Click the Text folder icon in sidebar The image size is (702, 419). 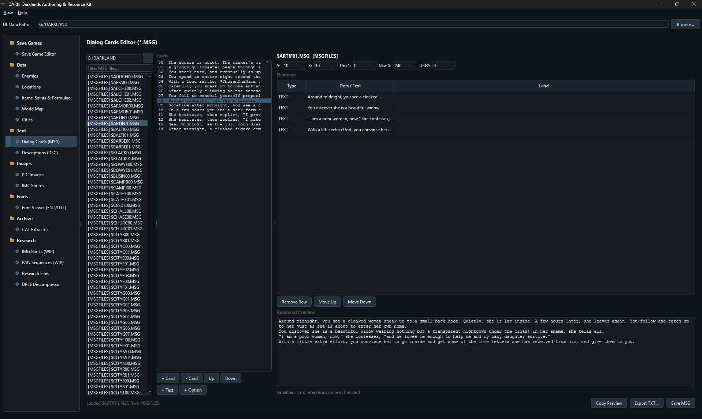tap(12, 131)
